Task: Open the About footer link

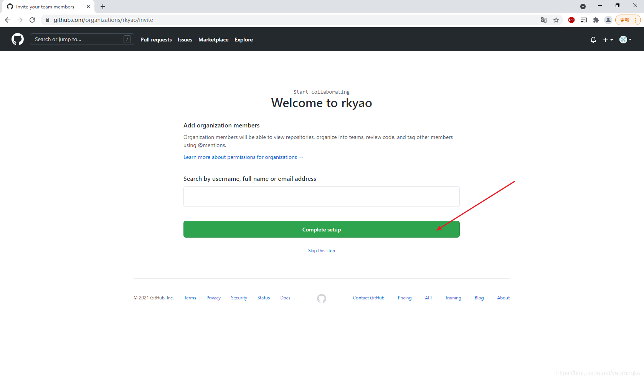Action: pos(503,298)
